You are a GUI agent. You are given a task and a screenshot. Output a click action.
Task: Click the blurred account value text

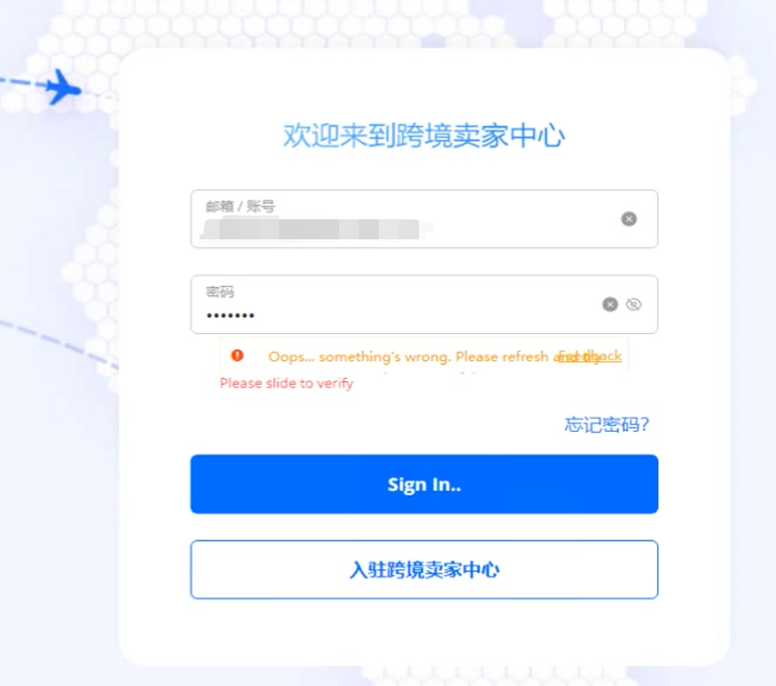(x=317, y=229)
